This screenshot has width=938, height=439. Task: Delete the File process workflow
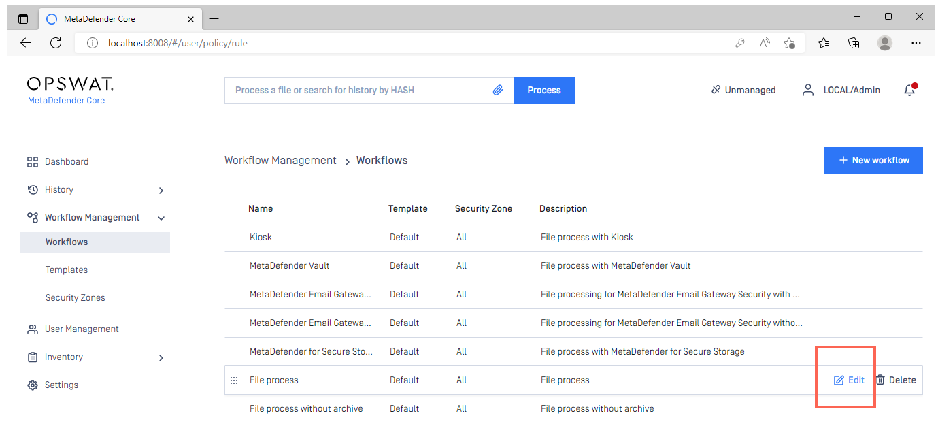(x=895, y=380)
